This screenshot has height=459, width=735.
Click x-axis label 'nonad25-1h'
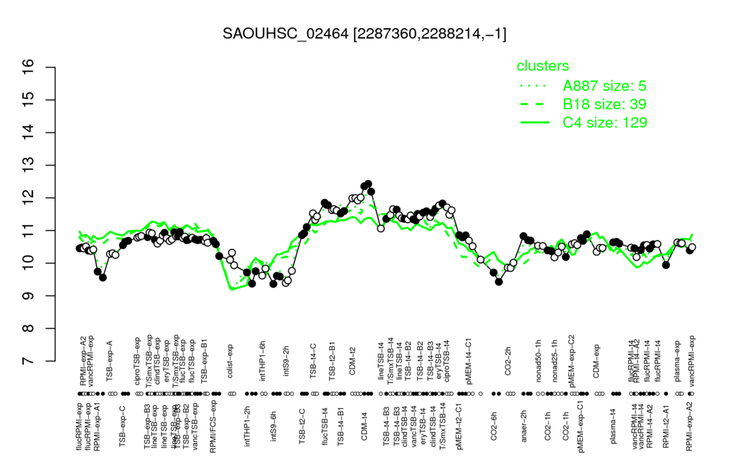(x=555, y=361)
